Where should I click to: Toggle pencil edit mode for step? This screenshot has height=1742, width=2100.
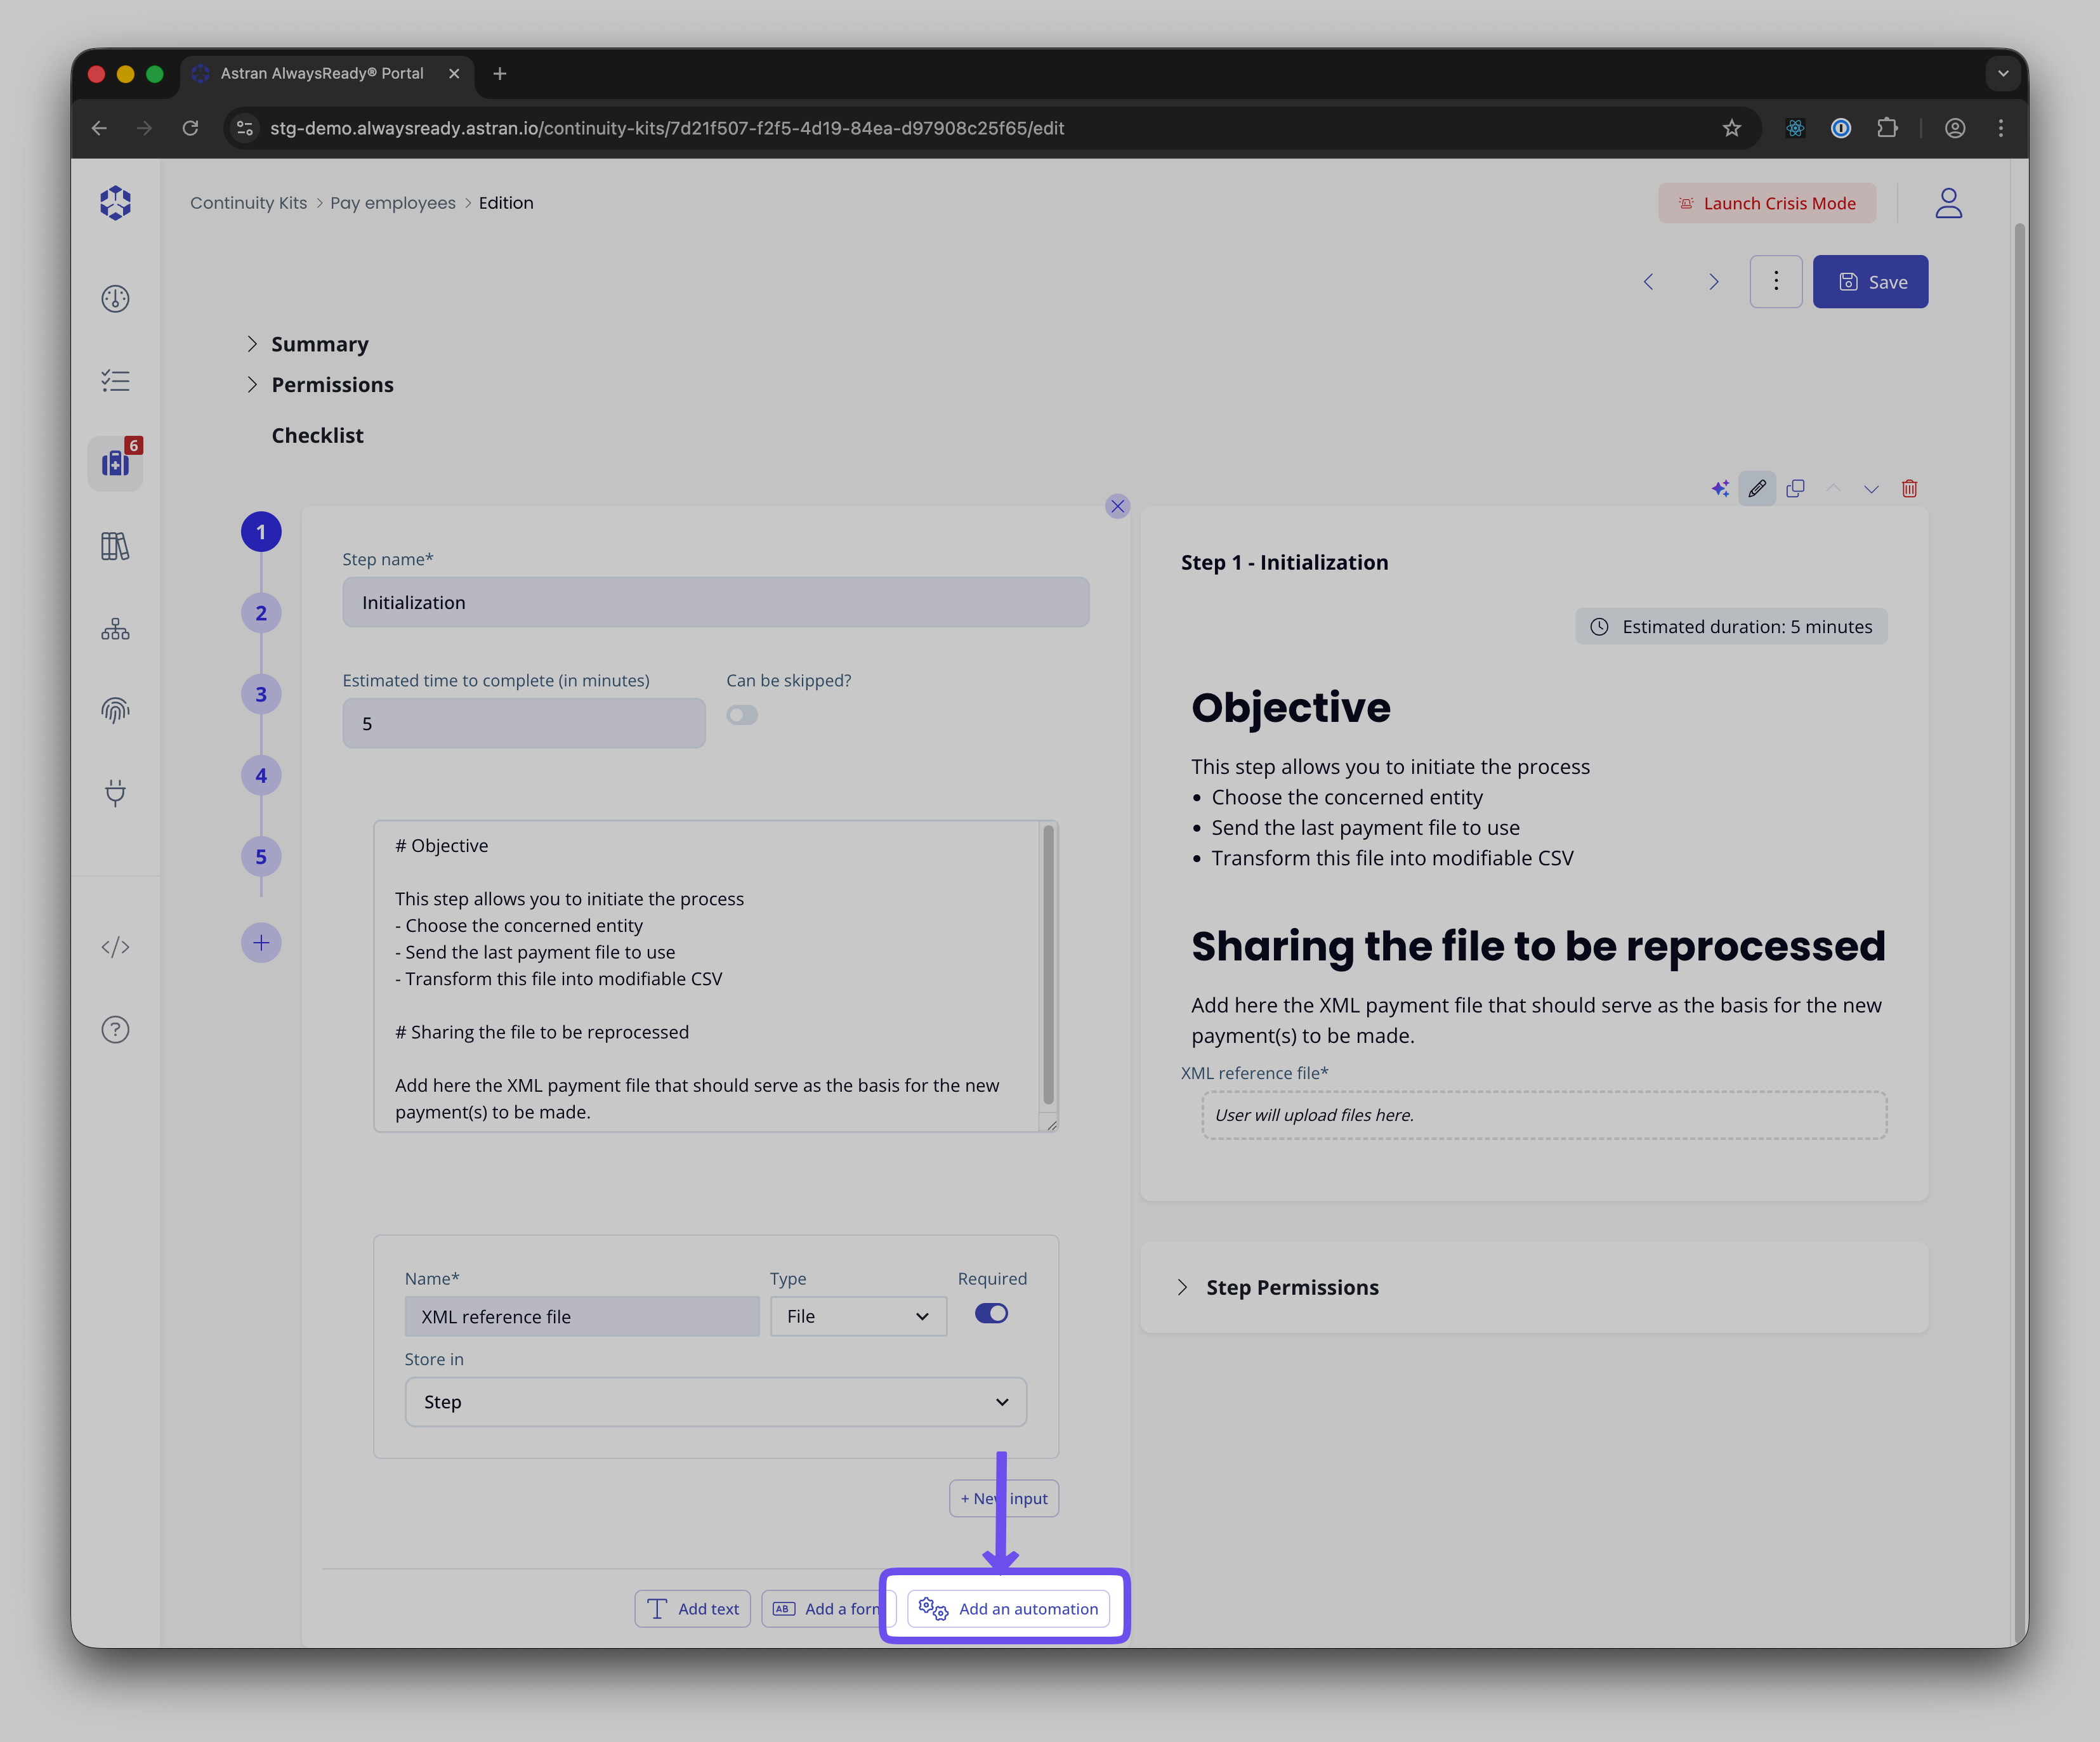(1757, 488)
